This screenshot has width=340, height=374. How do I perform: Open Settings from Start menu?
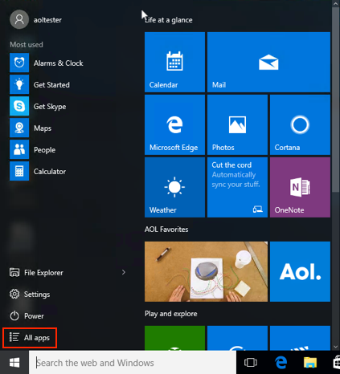click(x=30, y=295)
